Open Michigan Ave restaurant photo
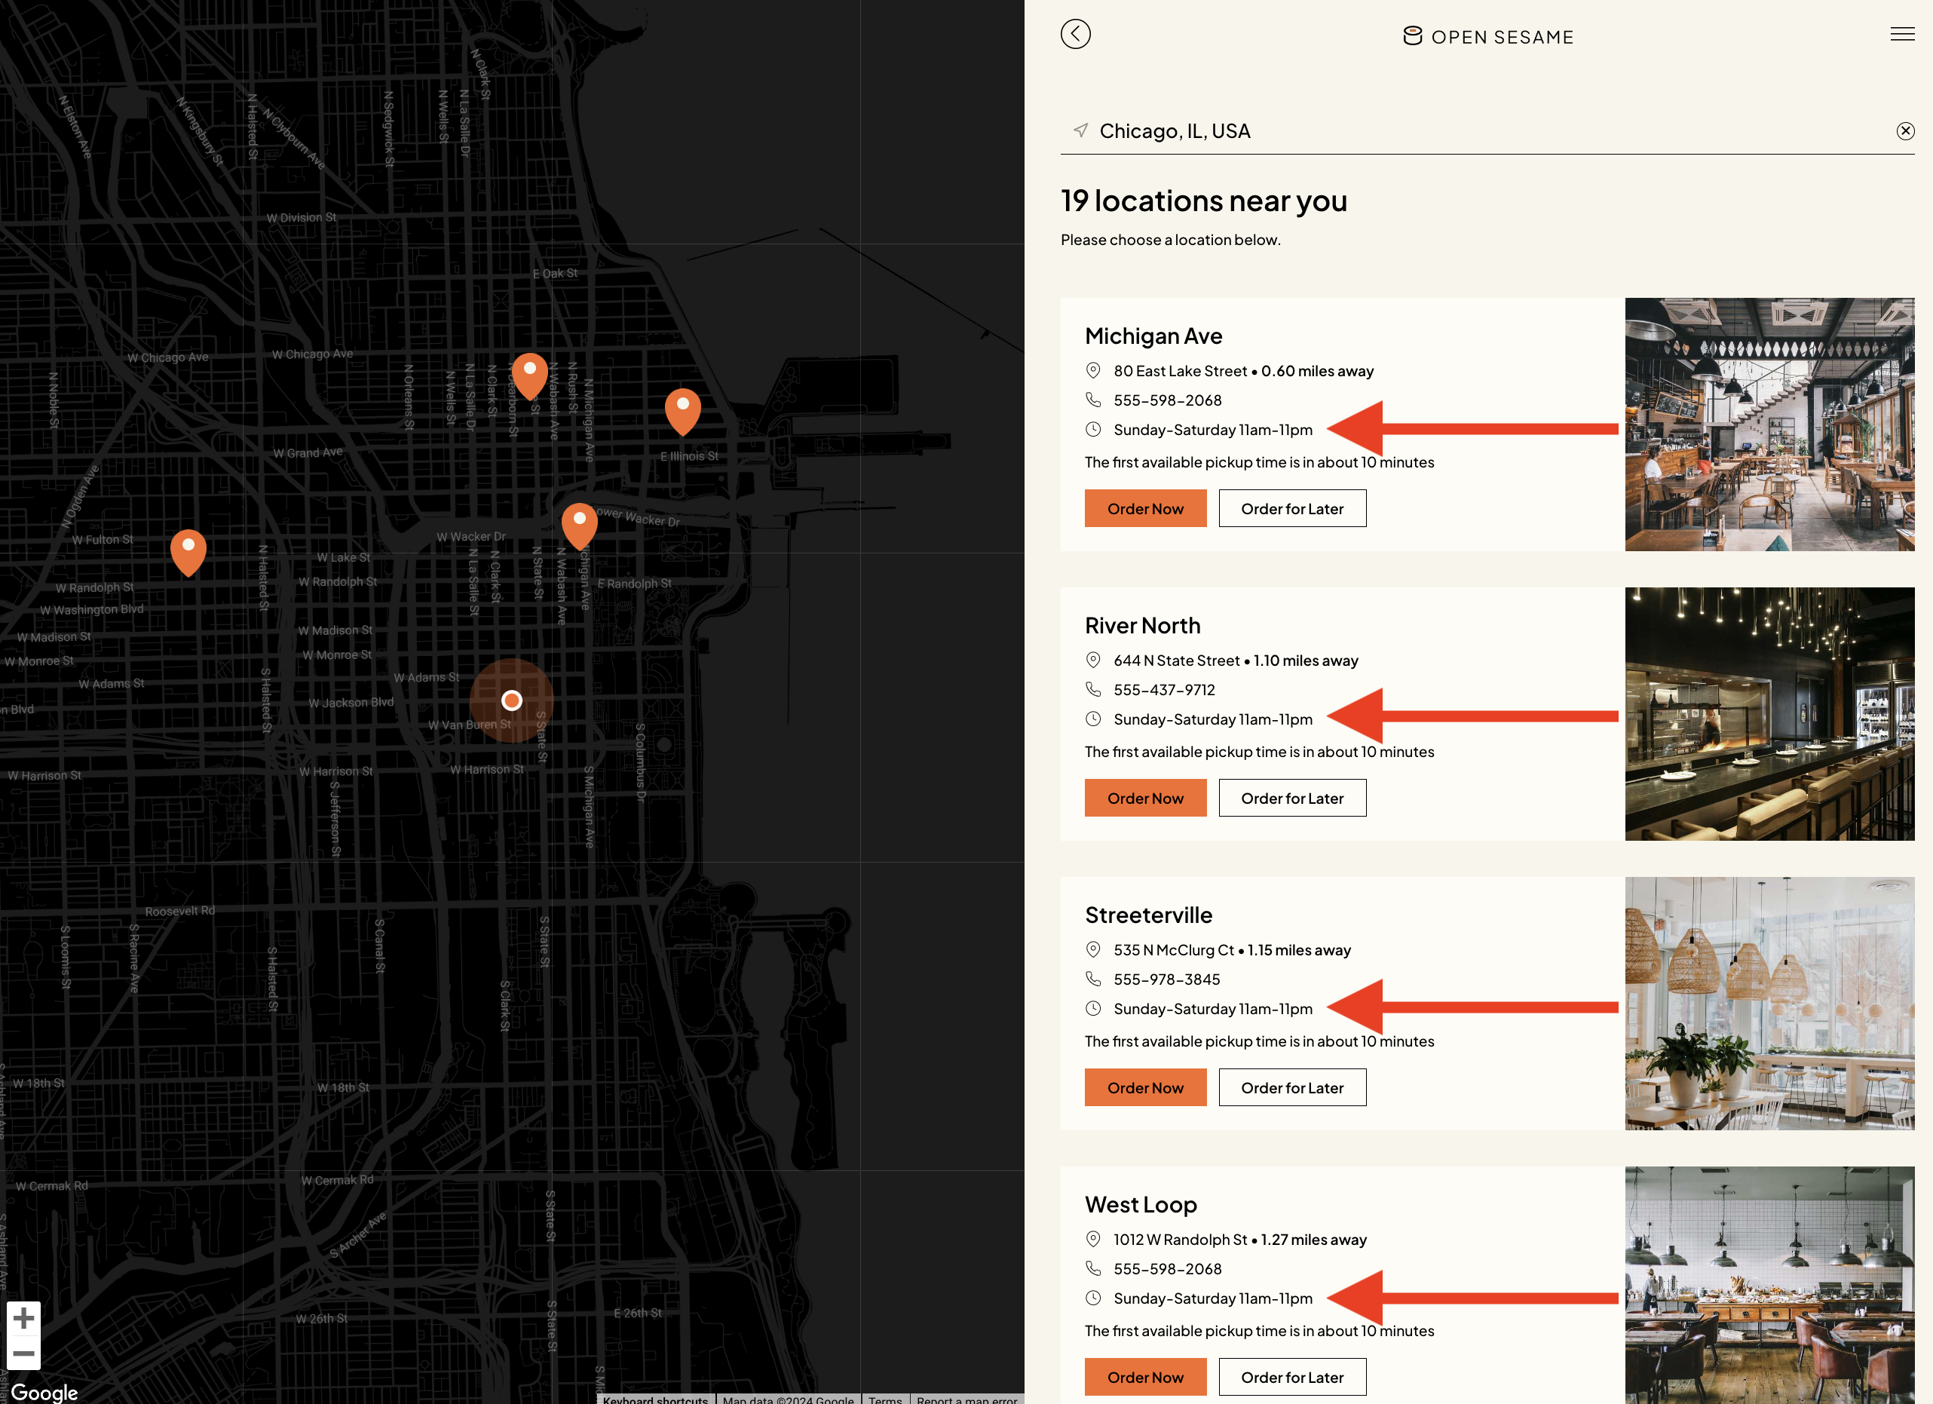 pyautogui.click(x=1769, y=424)
